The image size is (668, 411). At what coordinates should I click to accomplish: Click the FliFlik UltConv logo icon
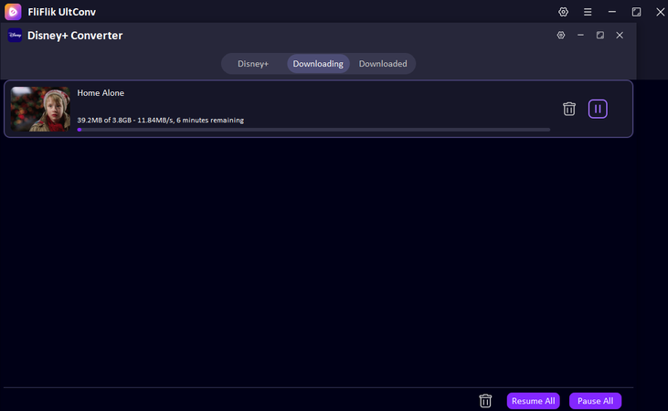13,12
